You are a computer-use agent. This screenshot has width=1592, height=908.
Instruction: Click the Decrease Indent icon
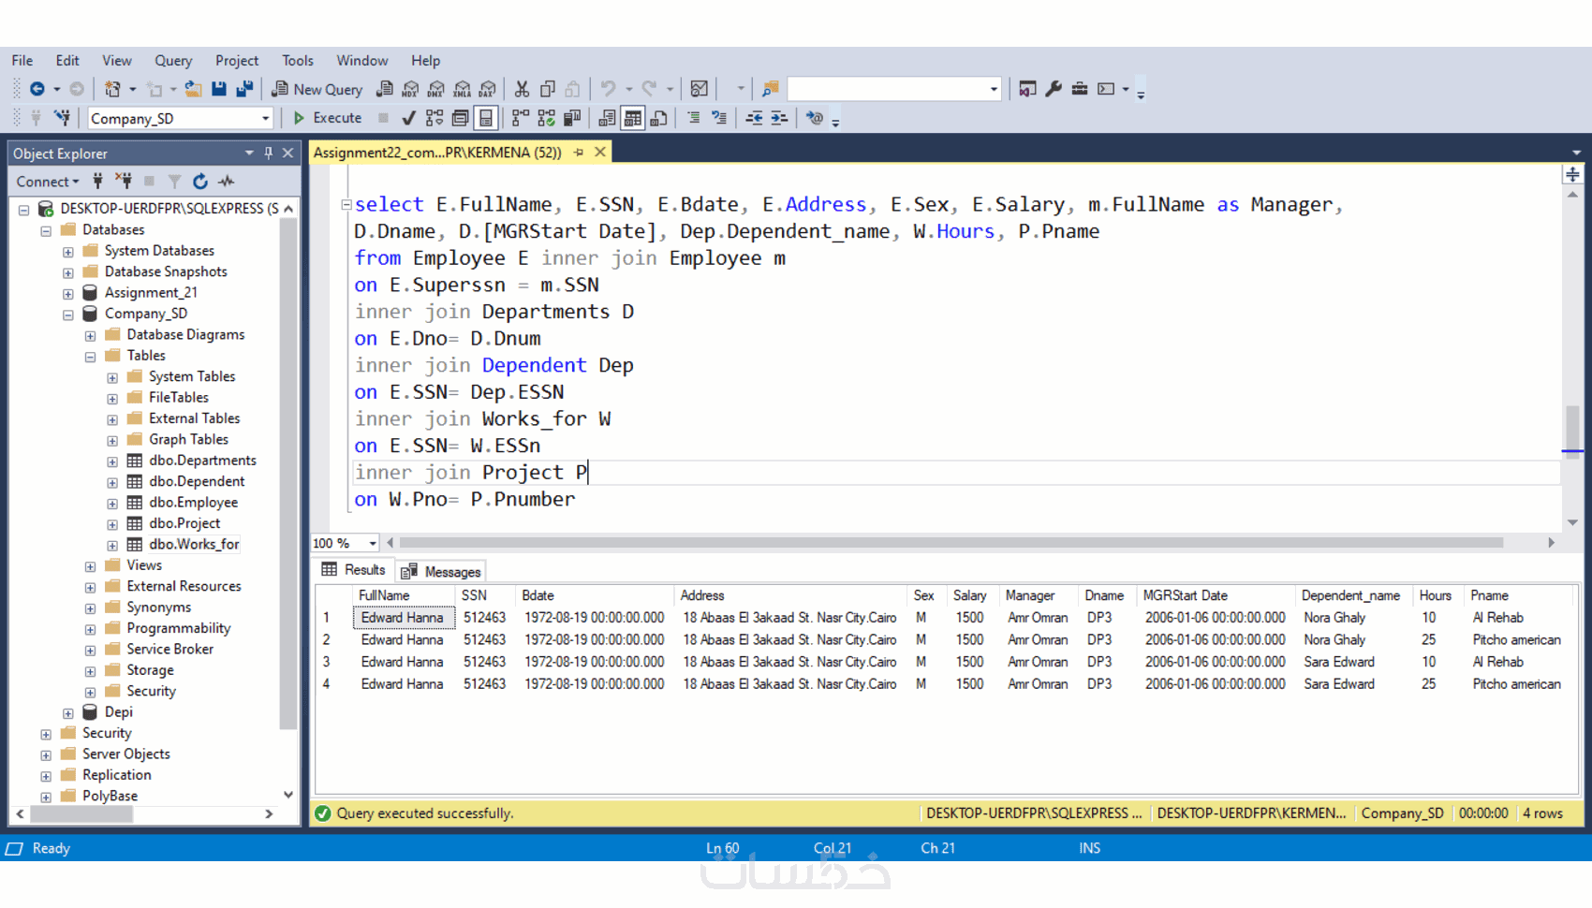pos(754,118)
